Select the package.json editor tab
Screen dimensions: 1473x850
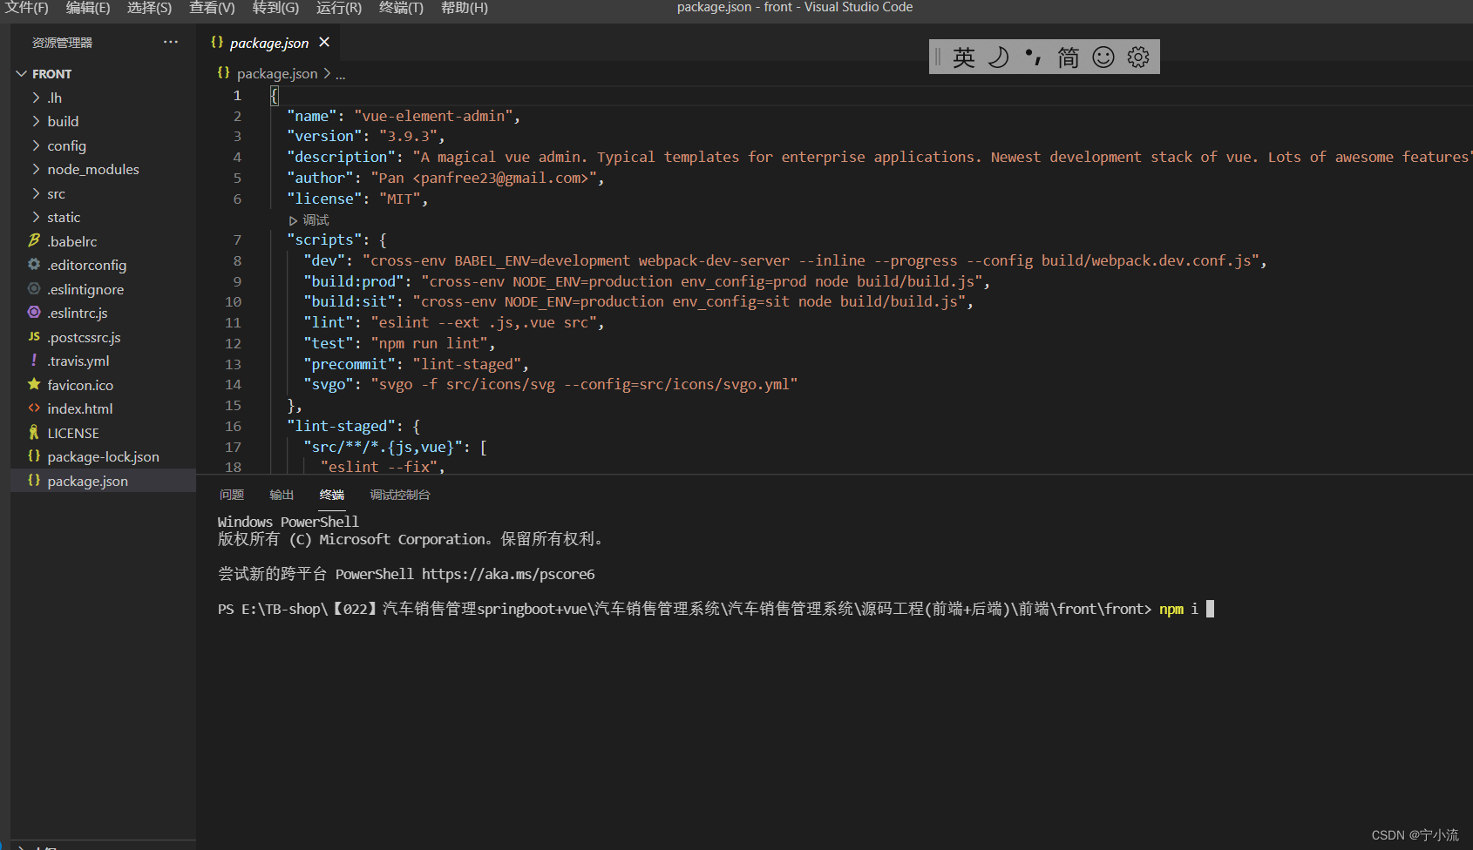pos(268,43)
